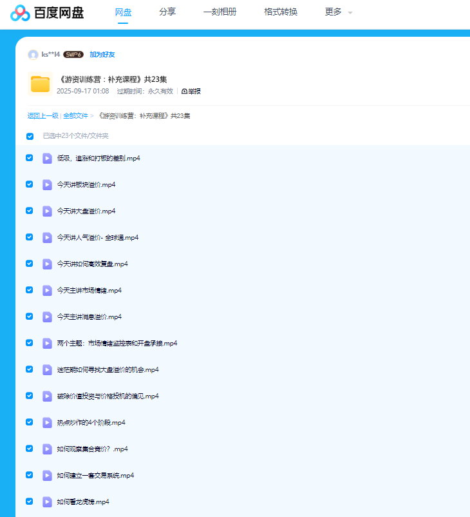This screenshot has width=470, height=517.
Task: Open the 格式转换 tab
Action: (x=281, y=12)
